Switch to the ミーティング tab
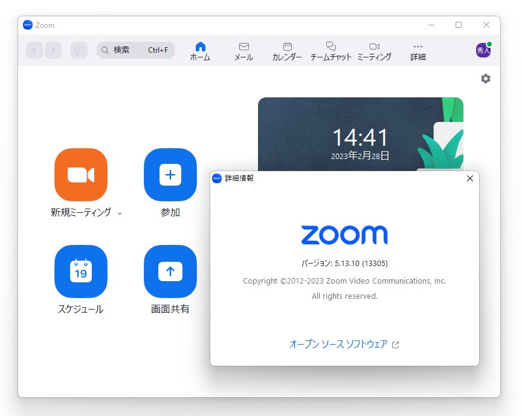 tap(375, 50)
